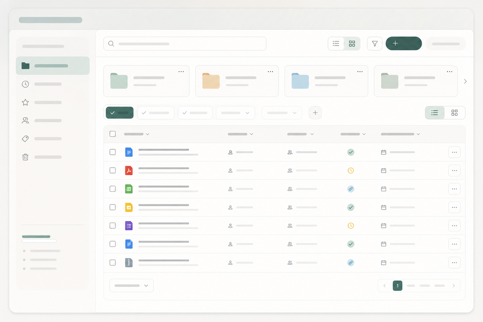Sort by the status column header
Image resolution: width=483 pixels, height=322 pixels.
[x=353, y=134]
